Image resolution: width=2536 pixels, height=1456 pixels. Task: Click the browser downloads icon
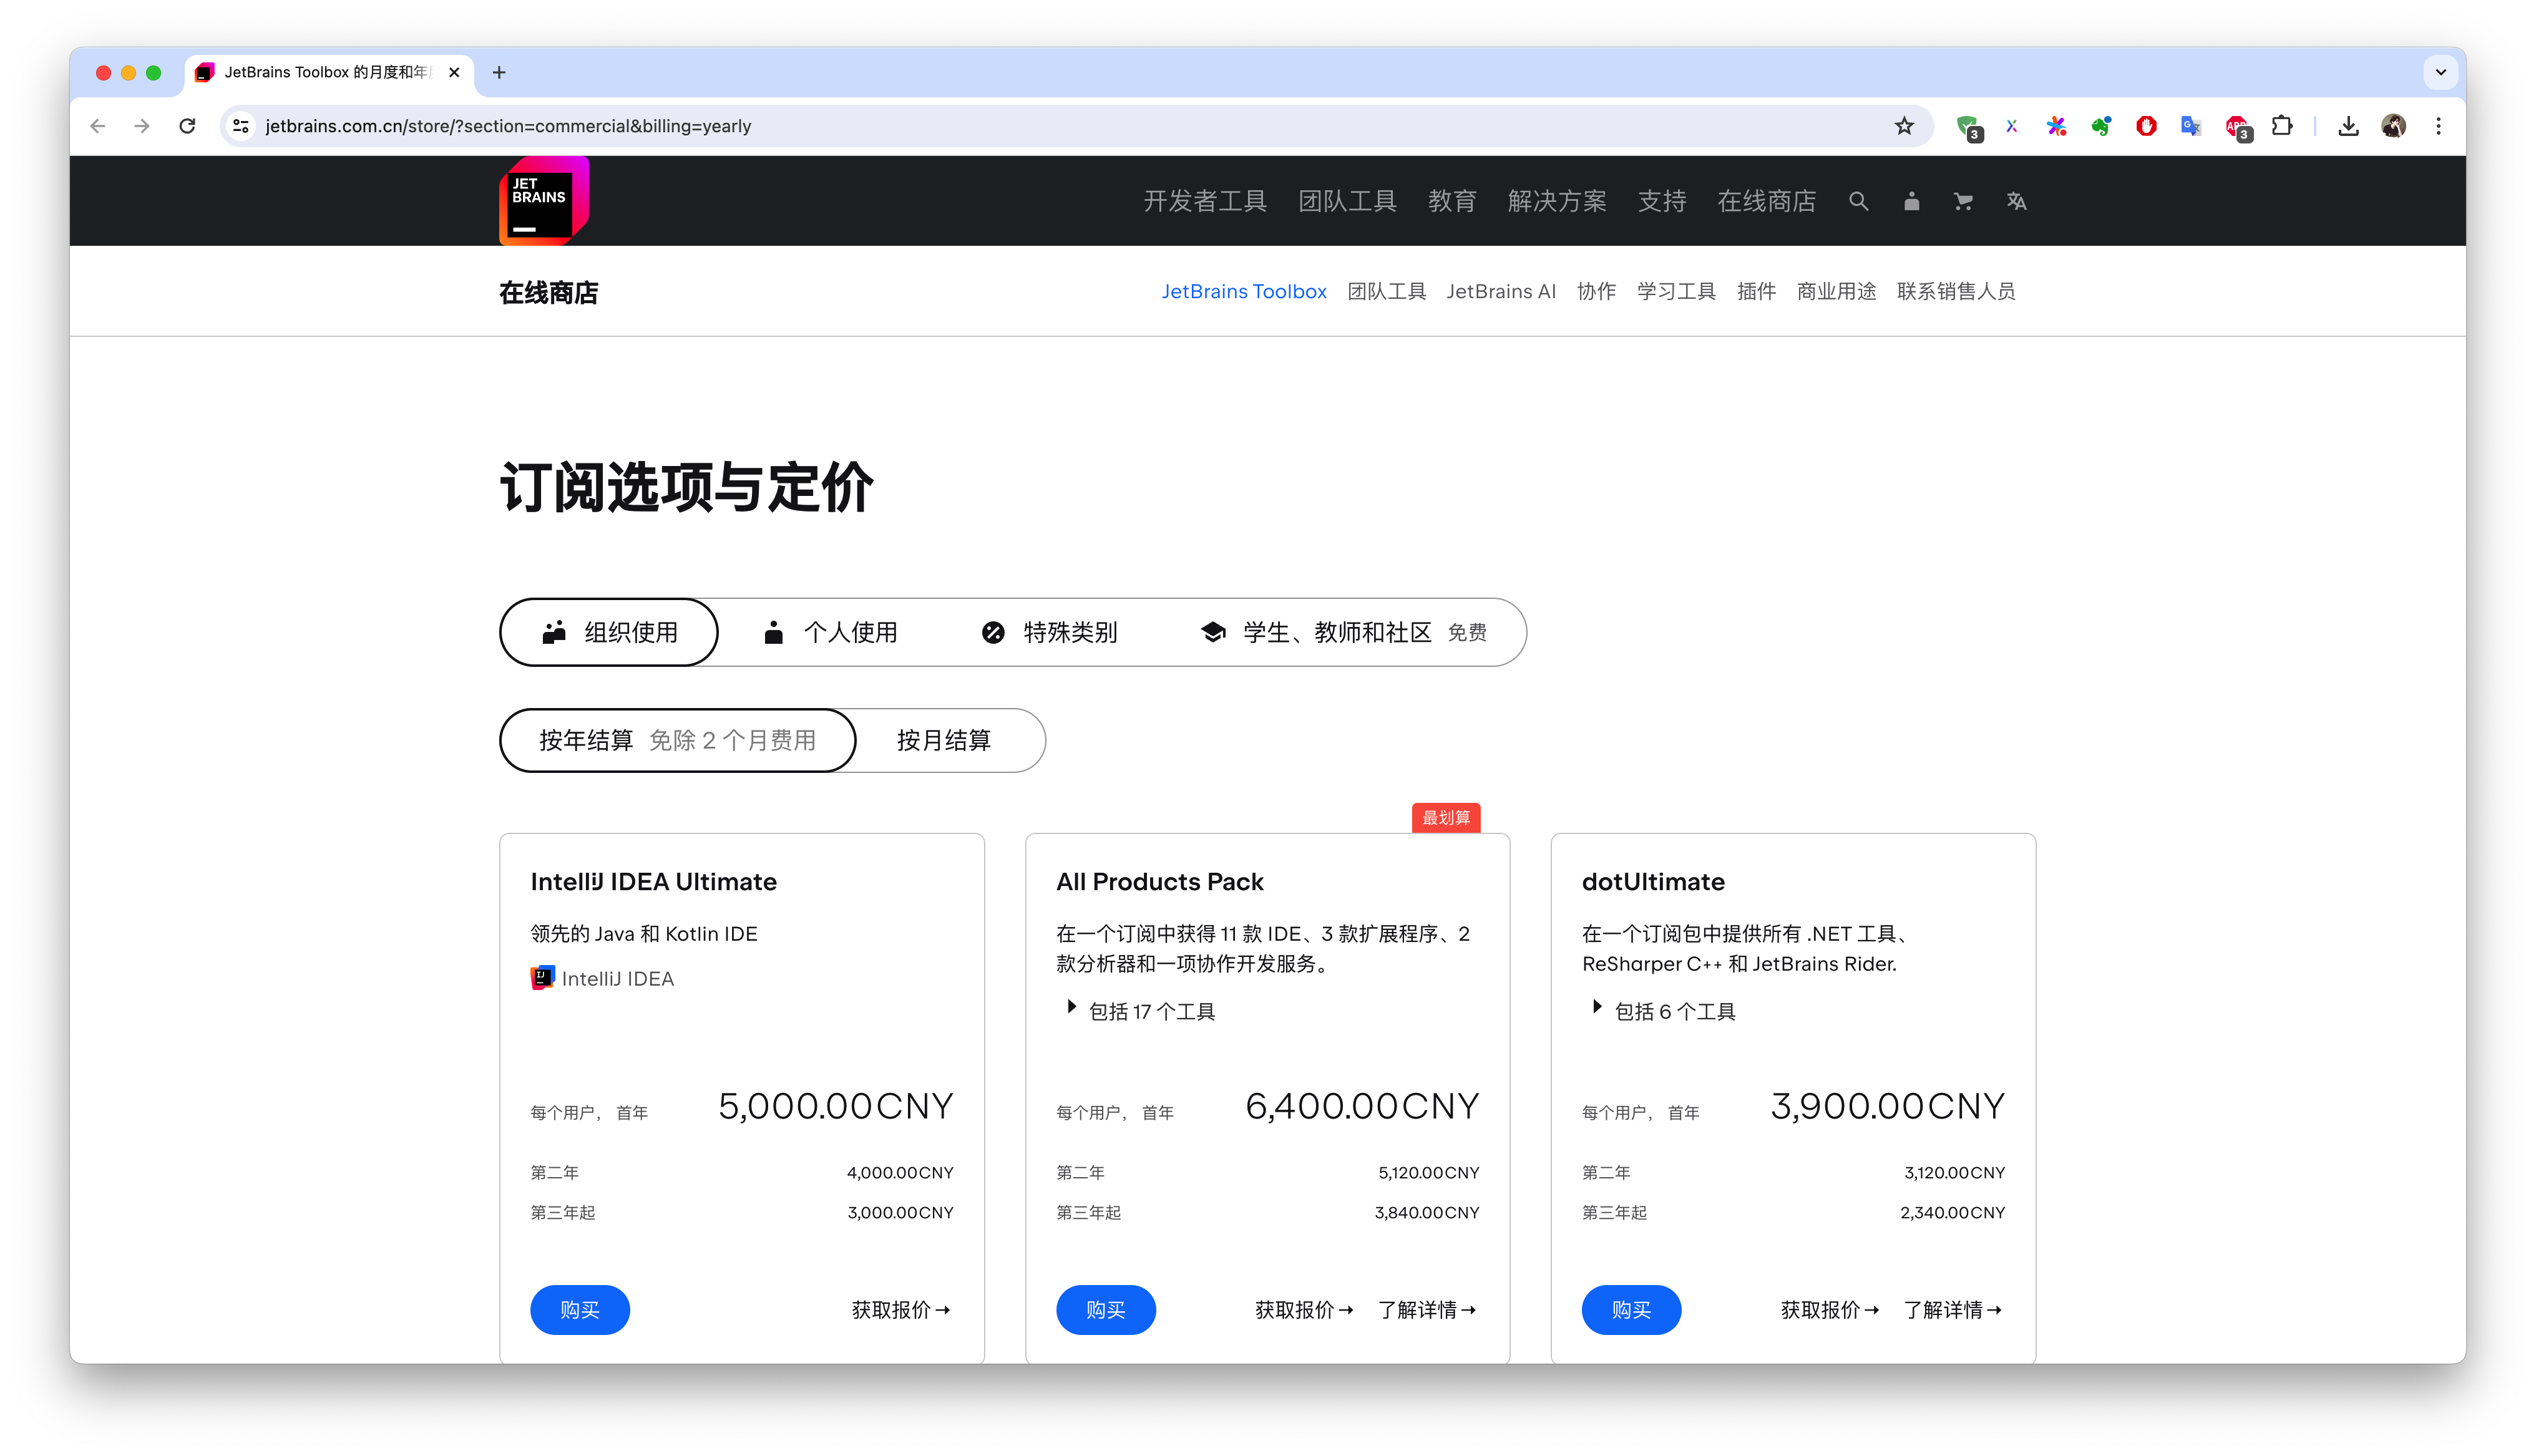[x=2348, y=126]
